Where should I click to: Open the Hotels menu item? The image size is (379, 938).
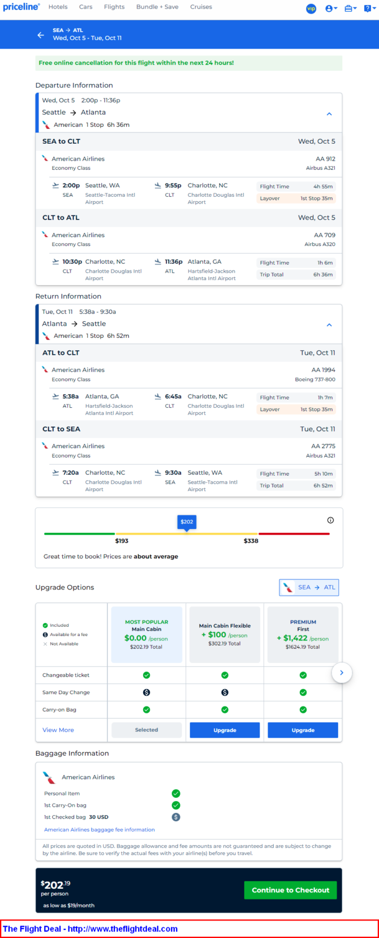pyautogui.click(x=58, y=7)
